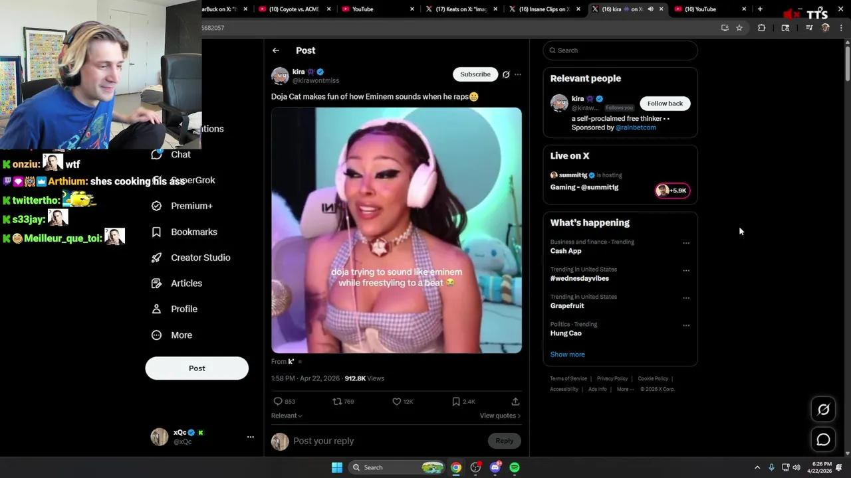This screenshot has width=851, height=478.
Task: Open the volume control in system tray
Action: click(x=796, y=467)
